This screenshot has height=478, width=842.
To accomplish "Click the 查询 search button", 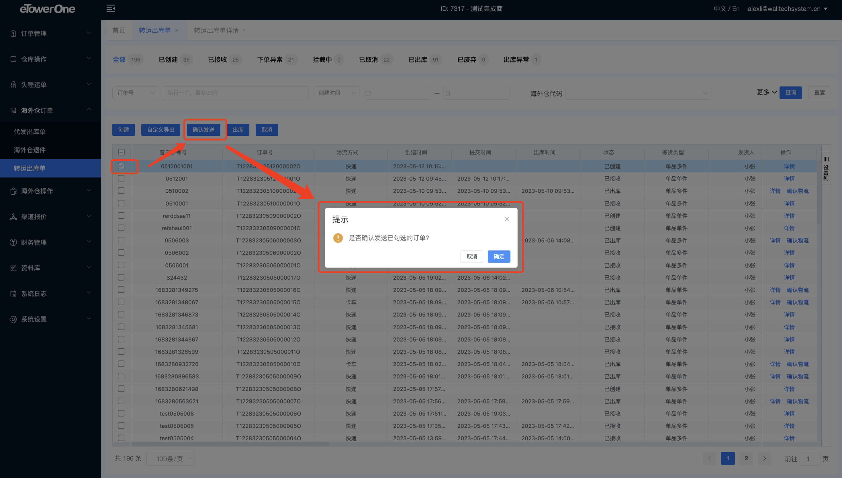I will click(791, 92).
